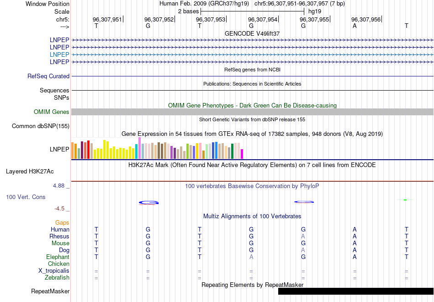Image resolution: width=434 pixels, height=302 pixels.
Task: Select the Zebrafish alignment row label
Action: tap(57, 278)
